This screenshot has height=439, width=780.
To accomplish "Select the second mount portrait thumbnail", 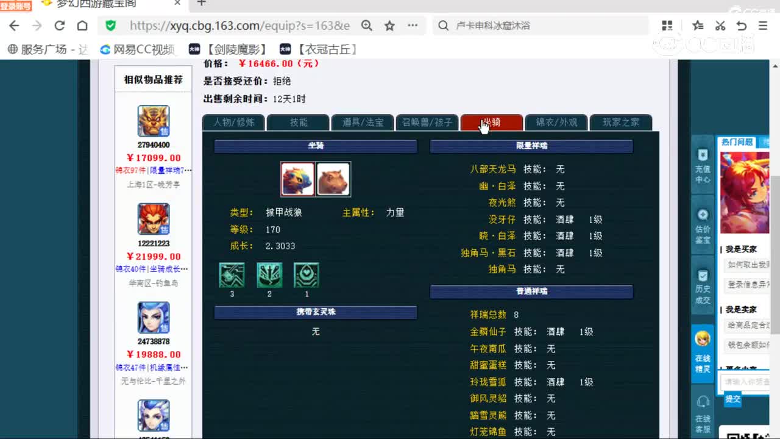I will [334, 180].
